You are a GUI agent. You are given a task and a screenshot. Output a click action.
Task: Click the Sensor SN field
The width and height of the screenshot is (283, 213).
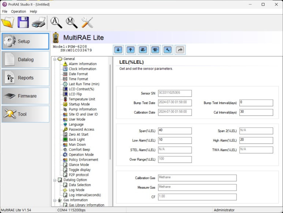(175, 93)
